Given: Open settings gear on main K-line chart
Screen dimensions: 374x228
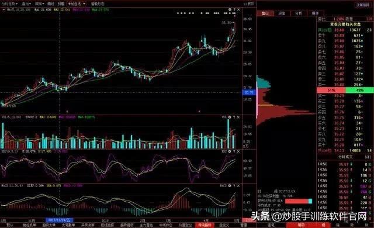Looking at the screenshot, I should (x=230, y=9).
